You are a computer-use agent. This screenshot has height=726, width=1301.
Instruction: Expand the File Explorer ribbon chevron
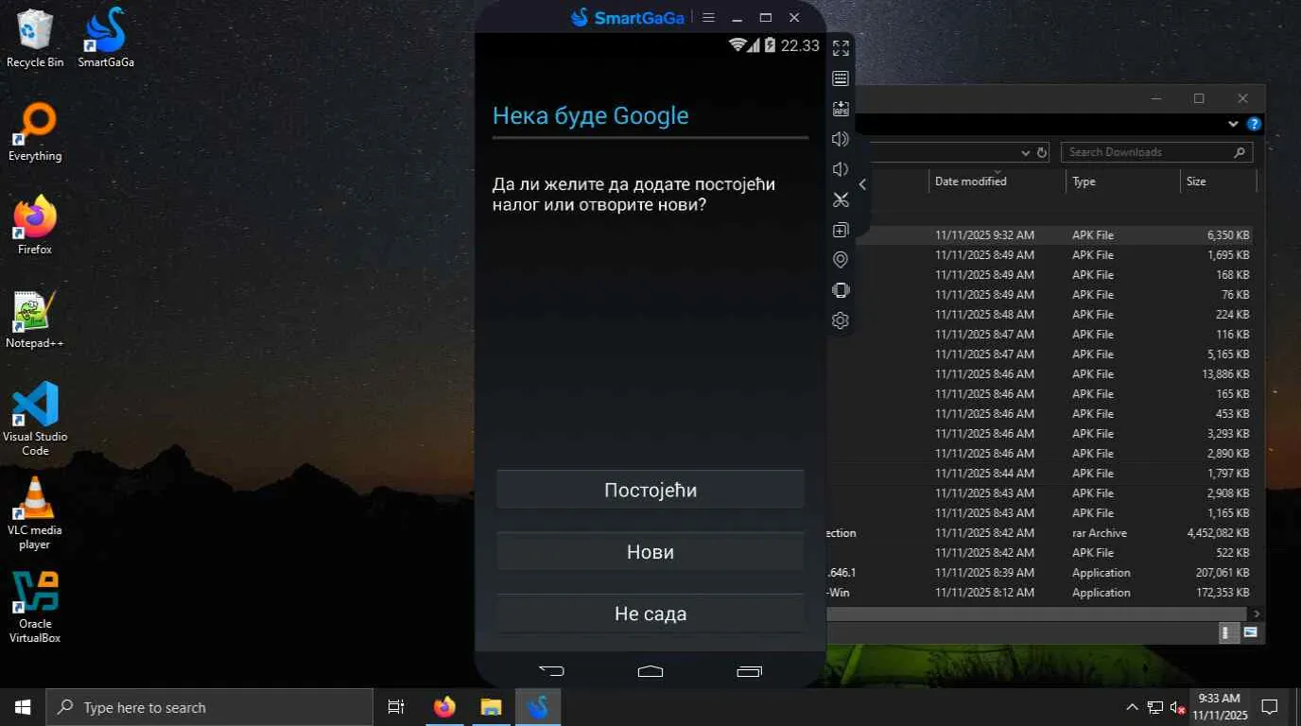1233,124
